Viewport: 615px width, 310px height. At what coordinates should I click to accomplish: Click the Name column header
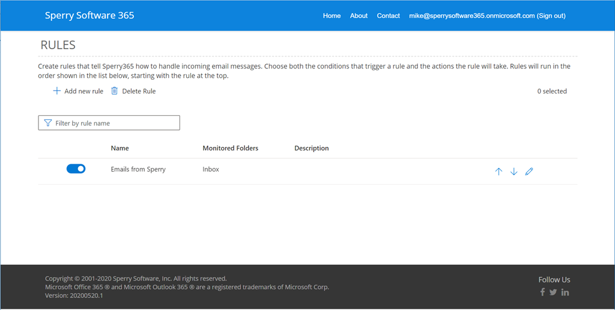point(120,148)
